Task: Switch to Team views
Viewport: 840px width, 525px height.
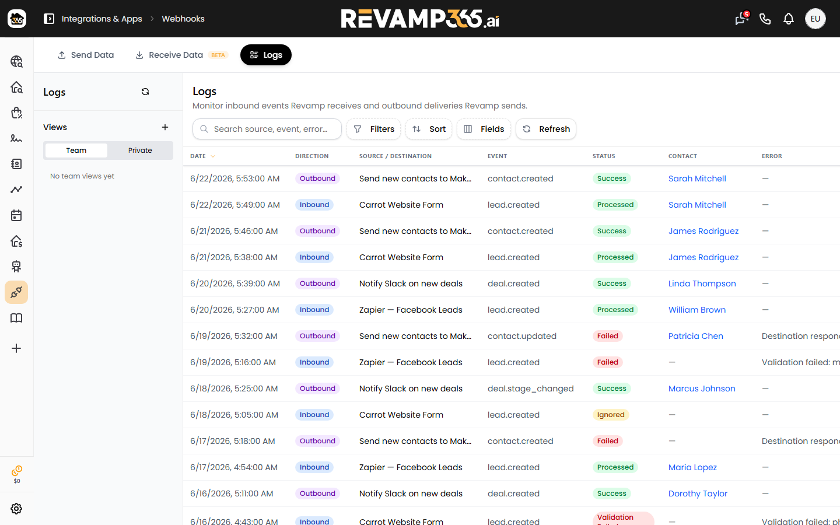Action: (x=76, y=150)
